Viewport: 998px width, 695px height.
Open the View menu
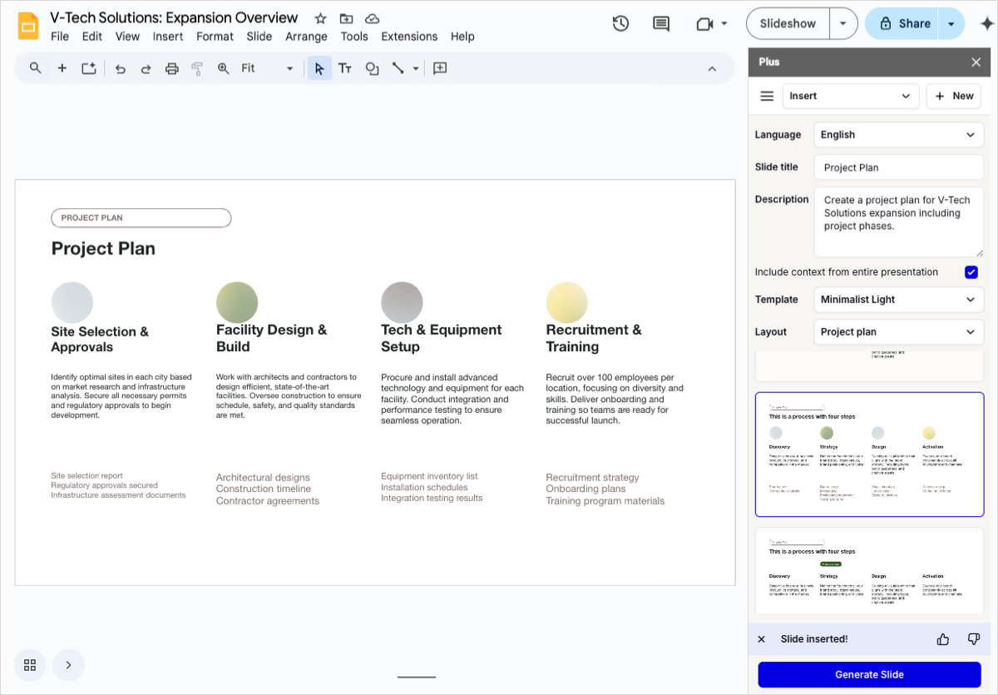click(x=127, y=37)
